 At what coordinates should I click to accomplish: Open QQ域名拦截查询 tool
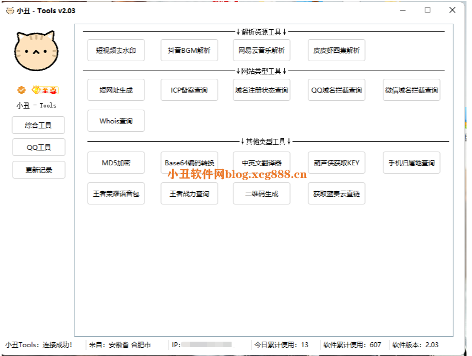click(x=336, y=90)
